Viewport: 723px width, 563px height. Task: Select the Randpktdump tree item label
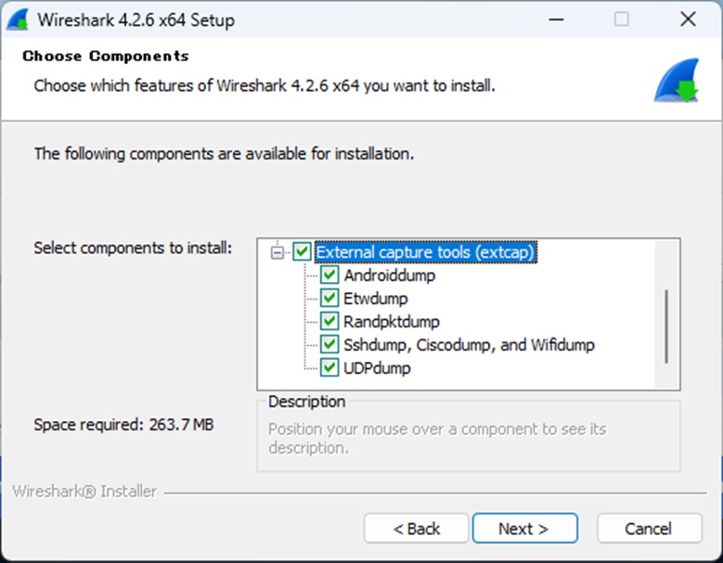392,322
